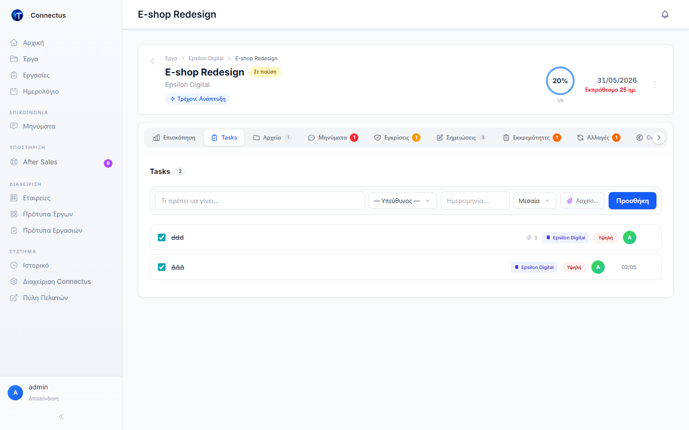Click the Τρέχον: Ανάπτυξη phase badge

[198, 99]
